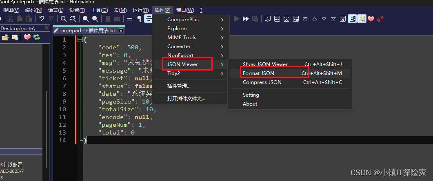This screenshot has width=433, height=181.
Task: Click the Paste clipboard toolbar icon
Action: click(29, 19)
